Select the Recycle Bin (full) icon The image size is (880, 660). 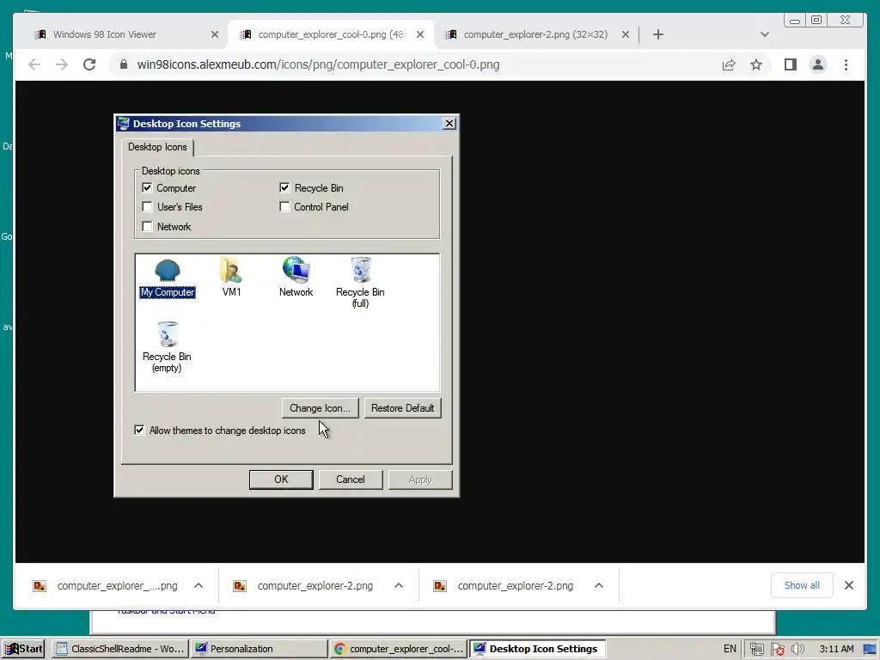click(x=360, y=282)
